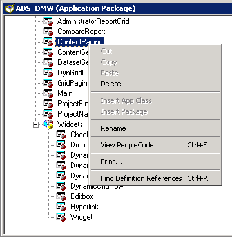Click the Editbox class icon
Image resolution: width=232 pixels, height=237 pixels.
61,196
